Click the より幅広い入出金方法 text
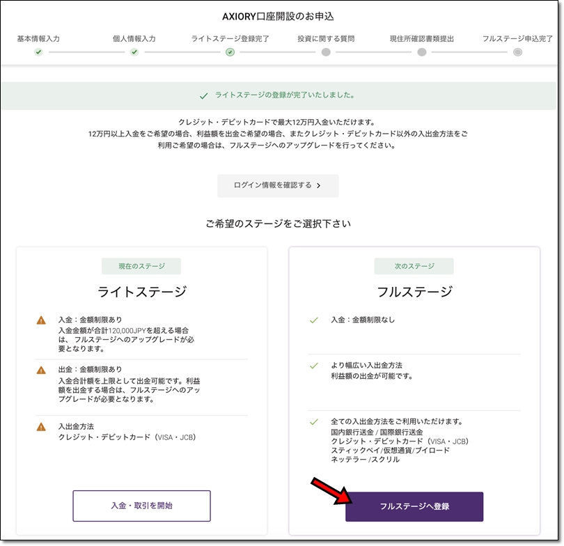The height and width of the screenshot is (546, 564). coord(366,365)
